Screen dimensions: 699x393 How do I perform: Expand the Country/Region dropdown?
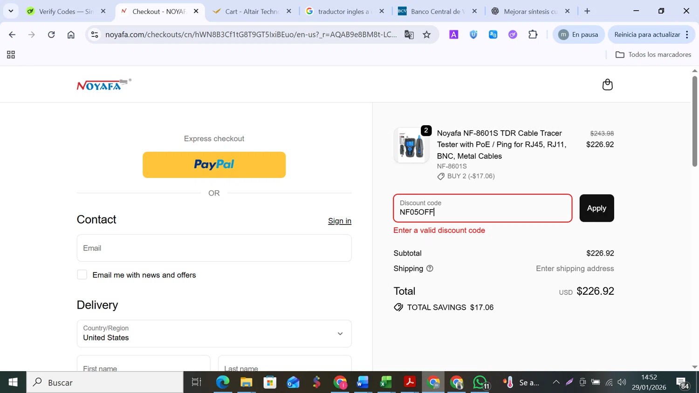click(214, 333)
